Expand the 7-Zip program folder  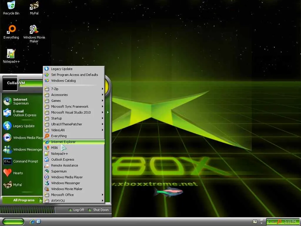74,89
